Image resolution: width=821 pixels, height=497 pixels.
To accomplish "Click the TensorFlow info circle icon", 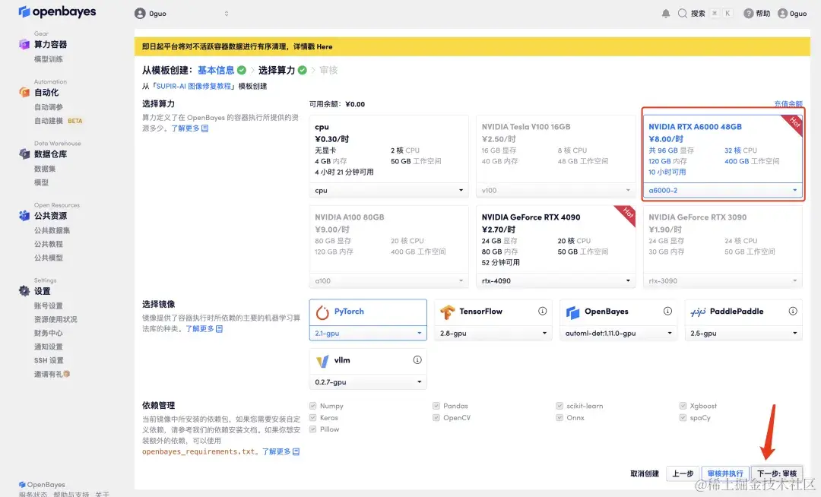I will pyautogui.click(x=541, y=310).
